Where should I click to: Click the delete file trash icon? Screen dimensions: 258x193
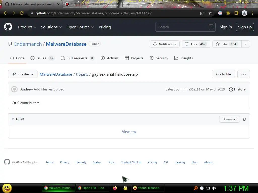click(244, 119)
